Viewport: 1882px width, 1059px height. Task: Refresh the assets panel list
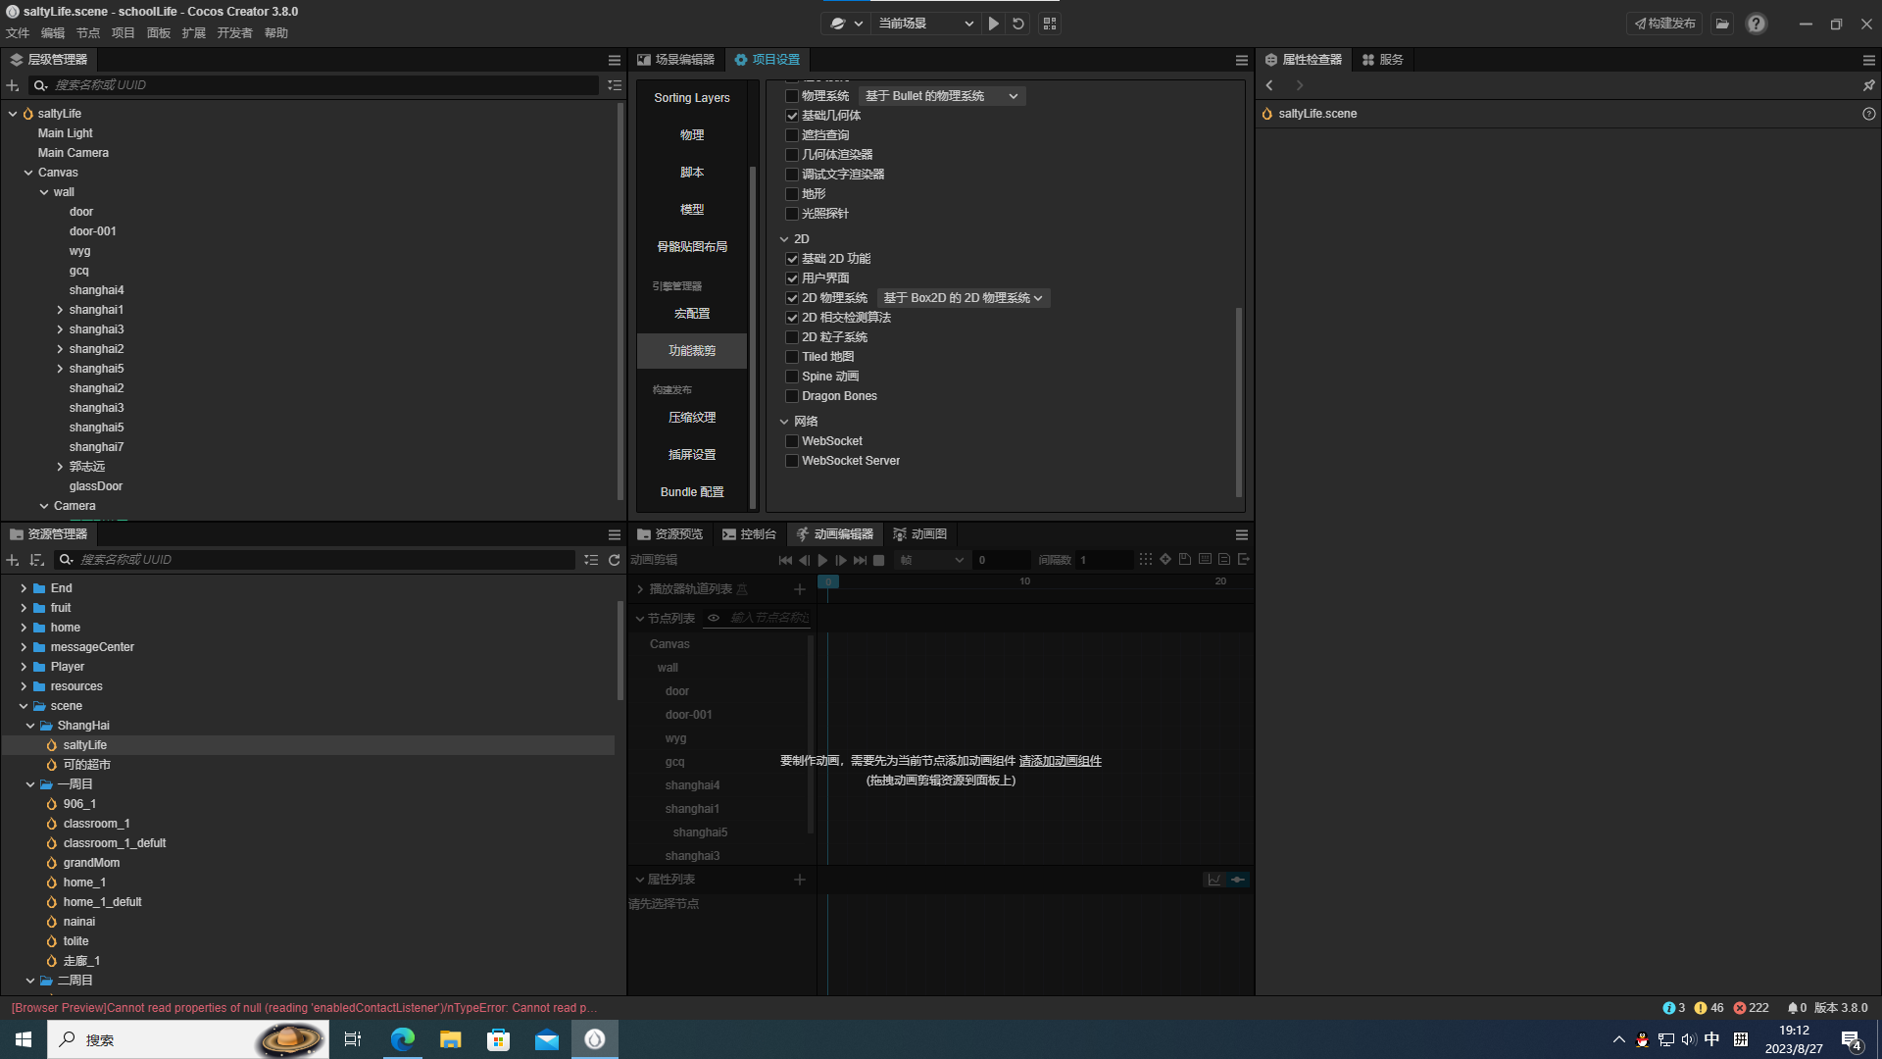coord(615,560)
